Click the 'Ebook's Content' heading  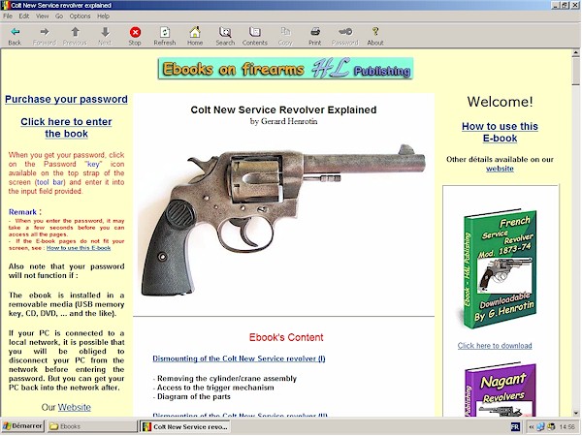click(x=286, y=337)
